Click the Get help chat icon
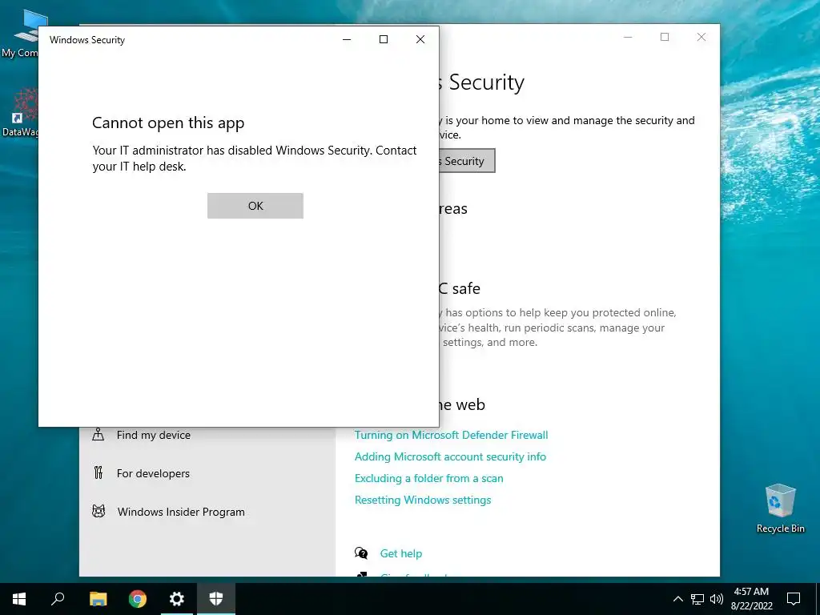 [361, 553]
